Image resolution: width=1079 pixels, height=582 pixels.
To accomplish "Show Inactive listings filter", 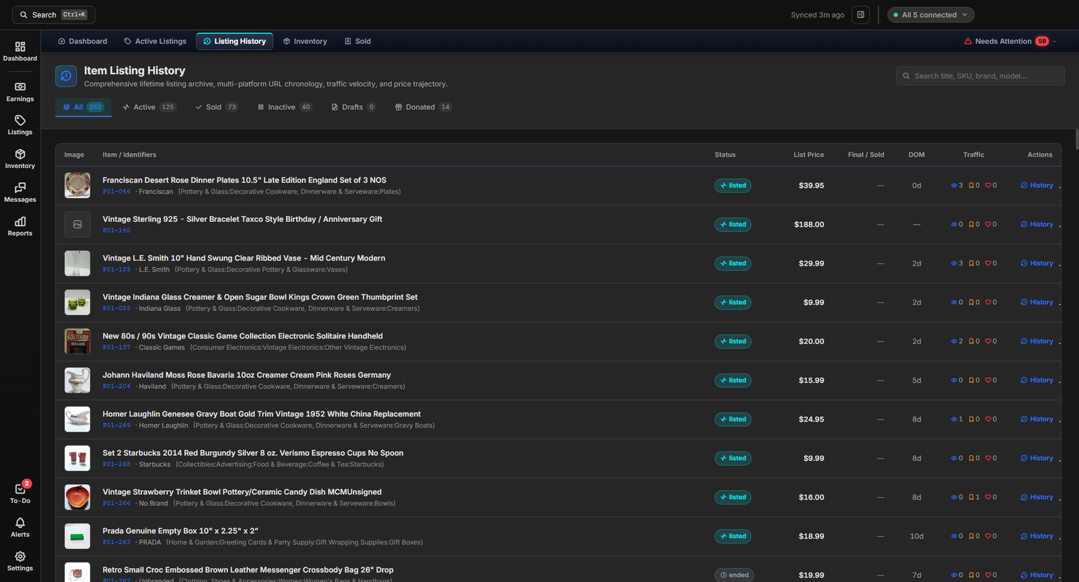I will click(285, 107).
